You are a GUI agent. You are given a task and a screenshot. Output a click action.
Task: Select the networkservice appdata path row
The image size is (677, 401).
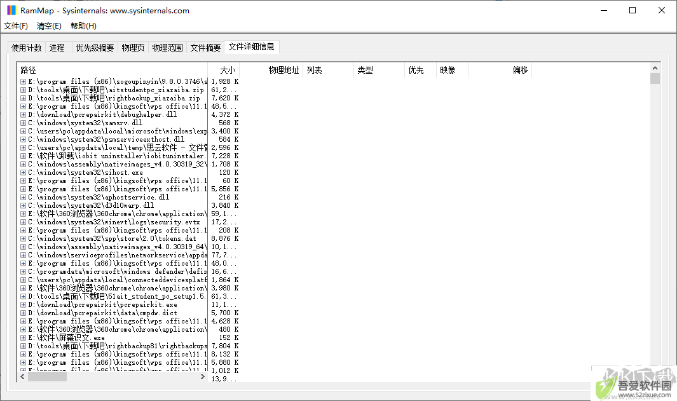point(118,255)
